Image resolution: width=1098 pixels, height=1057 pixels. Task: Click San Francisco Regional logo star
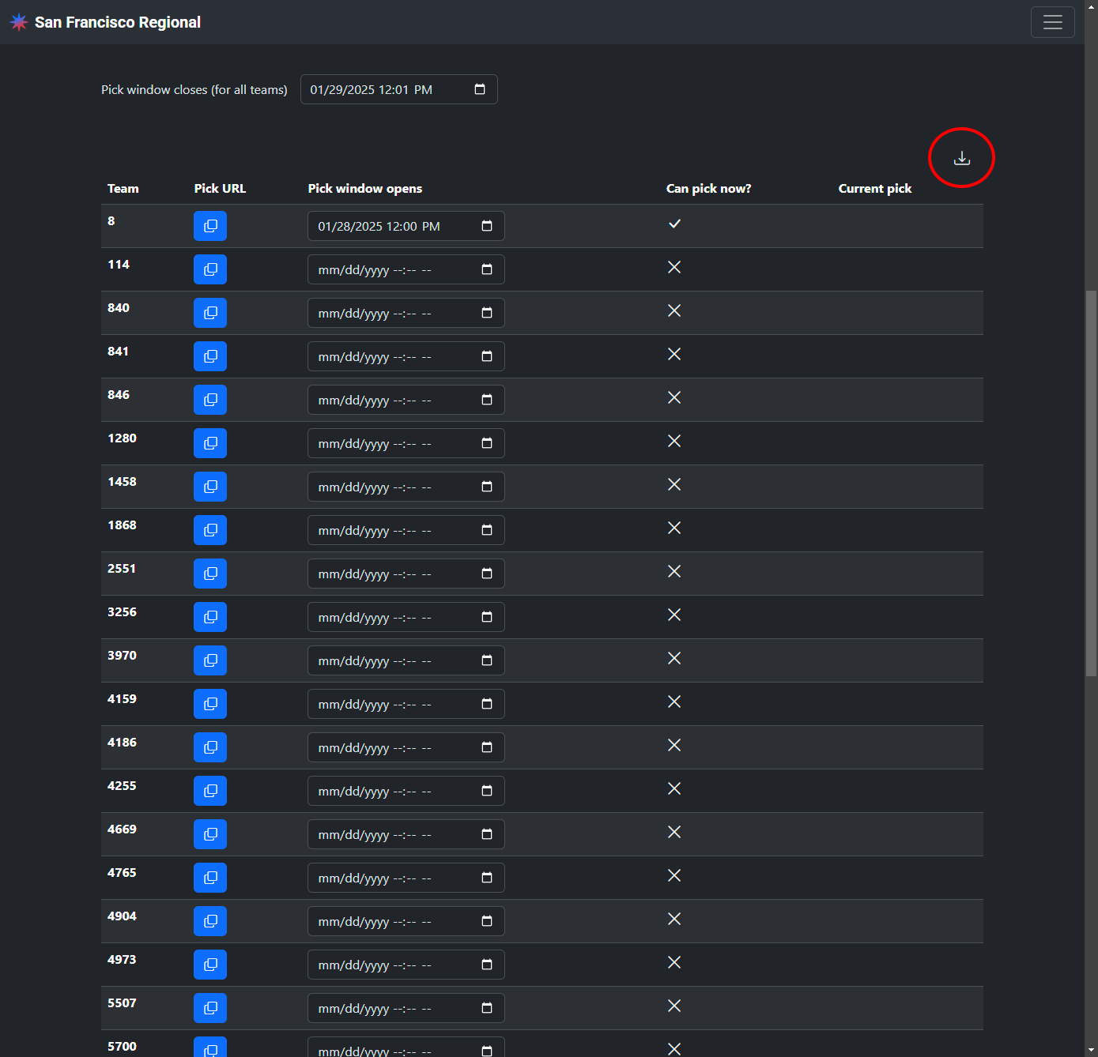19,22
